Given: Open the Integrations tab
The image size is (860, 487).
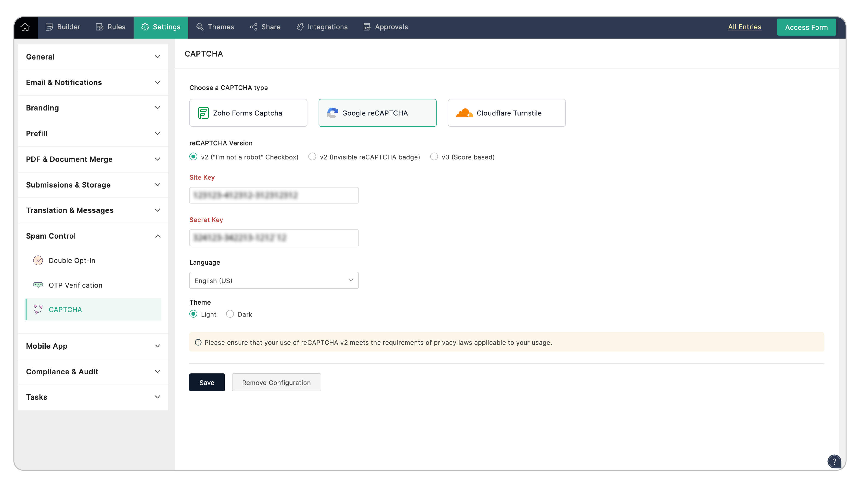Looking at the screenshot, I should click(x=322, y=27).
